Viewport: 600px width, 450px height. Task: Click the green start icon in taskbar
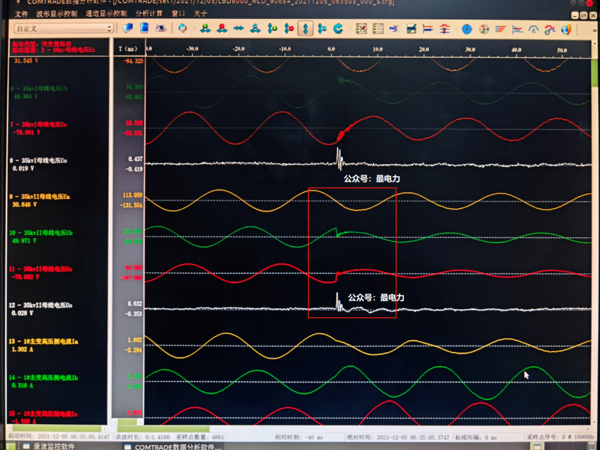11,446
